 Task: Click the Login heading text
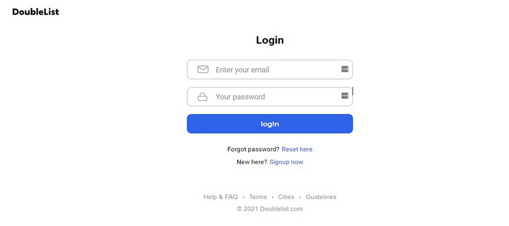(x=270, y=40)
